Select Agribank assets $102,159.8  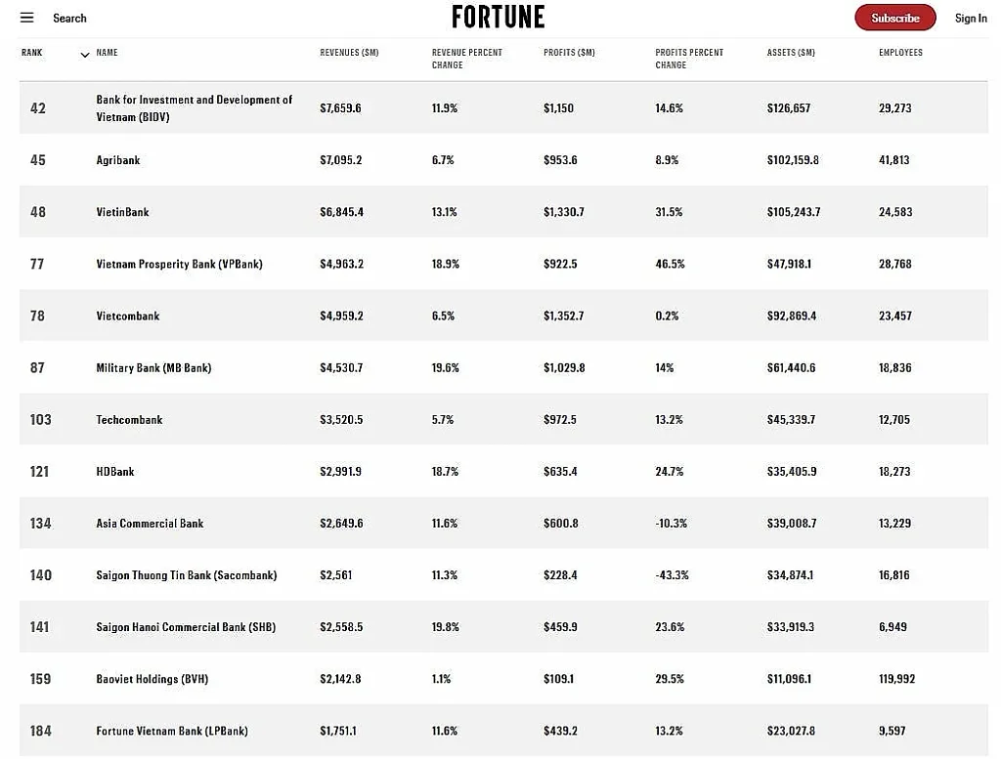(793, 160)
